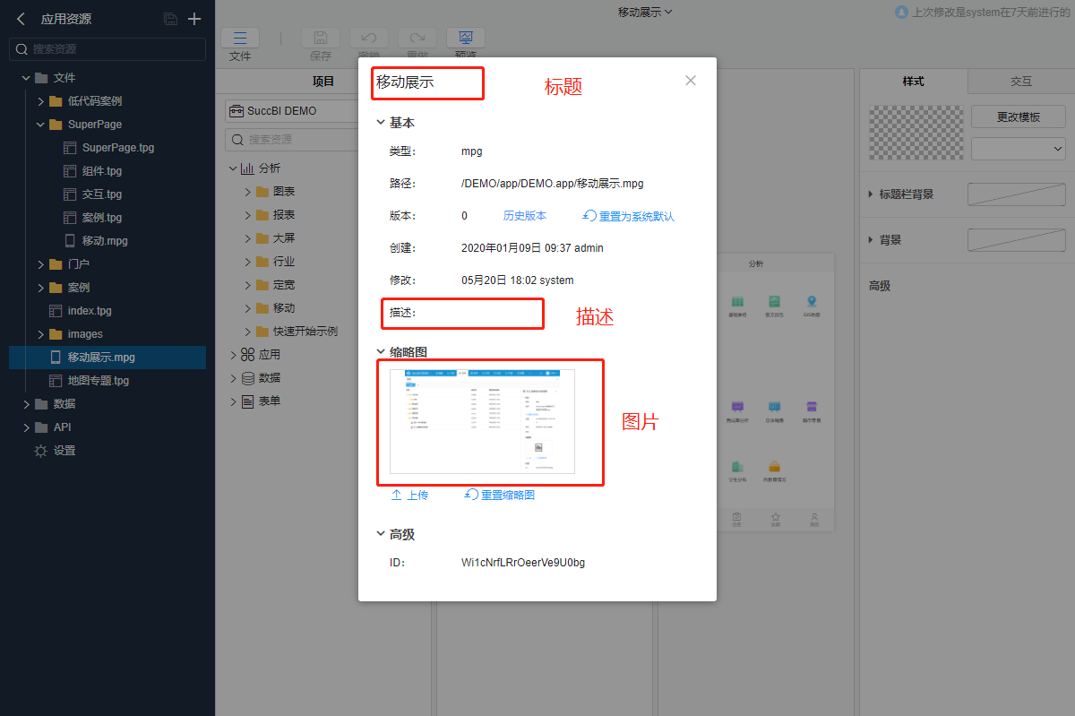Open the 历史版本 link
1075x716 pixels.
(524, 216)
